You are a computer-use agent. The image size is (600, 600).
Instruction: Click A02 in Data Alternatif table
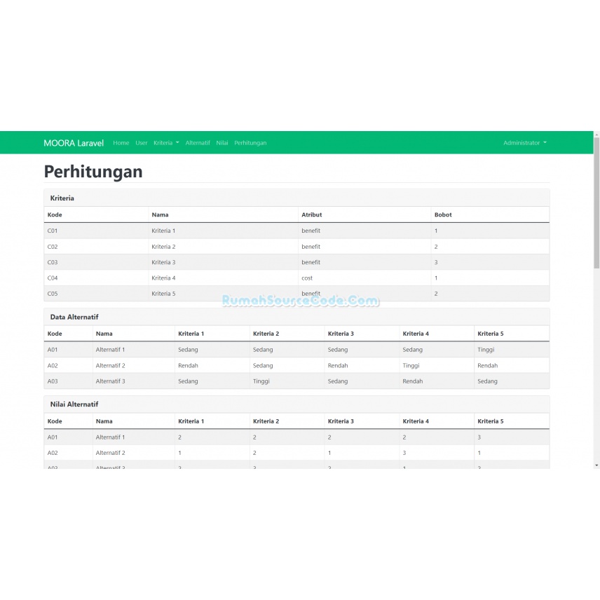tap(53, 366)
